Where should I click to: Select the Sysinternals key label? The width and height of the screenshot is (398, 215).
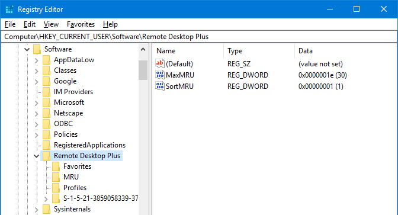point(72,209)
